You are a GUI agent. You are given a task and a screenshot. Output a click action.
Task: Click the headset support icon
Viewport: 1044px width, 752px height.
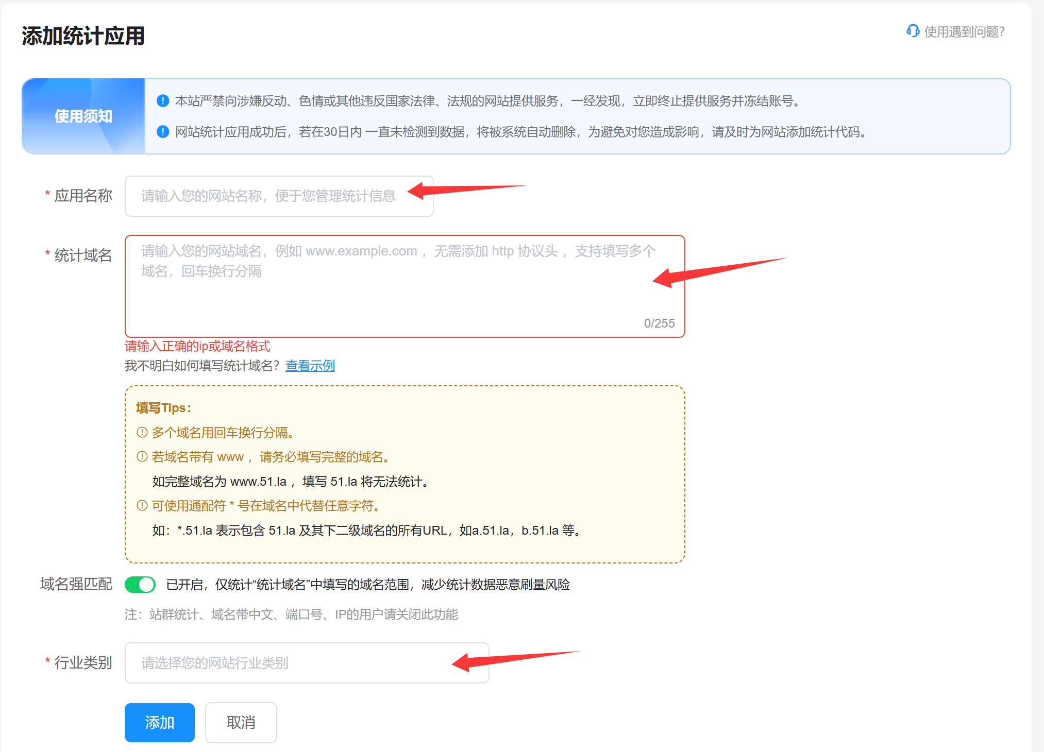pos(913,31)
